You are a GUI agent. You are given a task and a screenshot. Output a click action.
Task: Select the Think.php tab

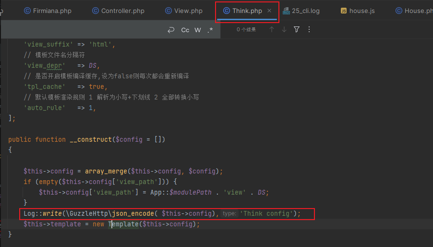click(247, 11)
